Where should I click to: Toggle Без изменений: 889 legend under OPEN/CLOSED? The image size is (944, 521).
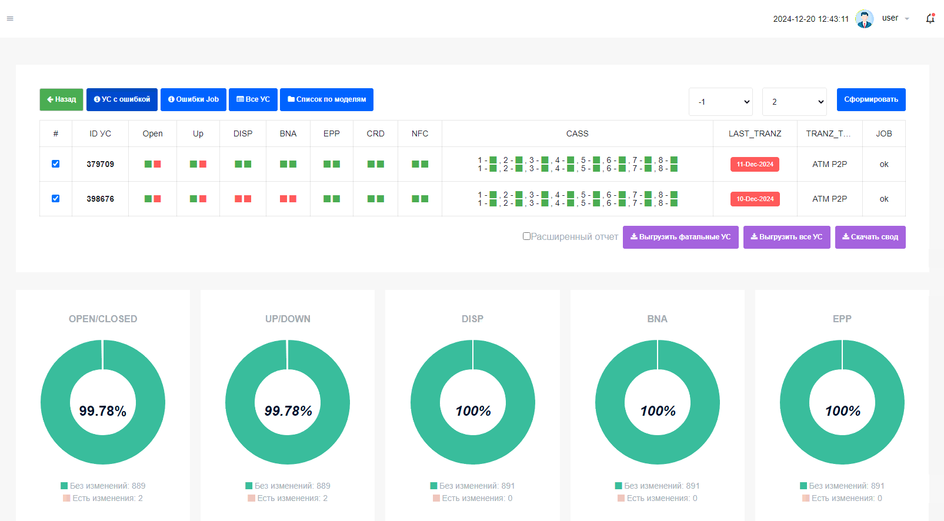click(x=103, y=486)
